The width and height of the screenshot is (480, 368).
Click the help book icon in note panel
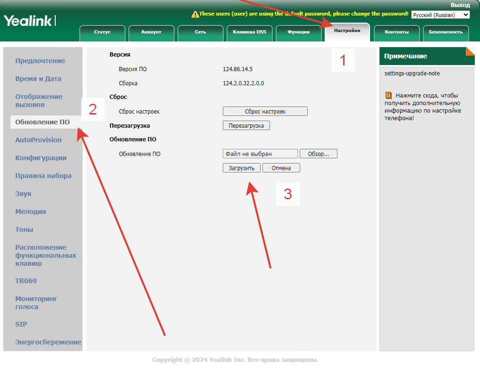tap(388, 95)
